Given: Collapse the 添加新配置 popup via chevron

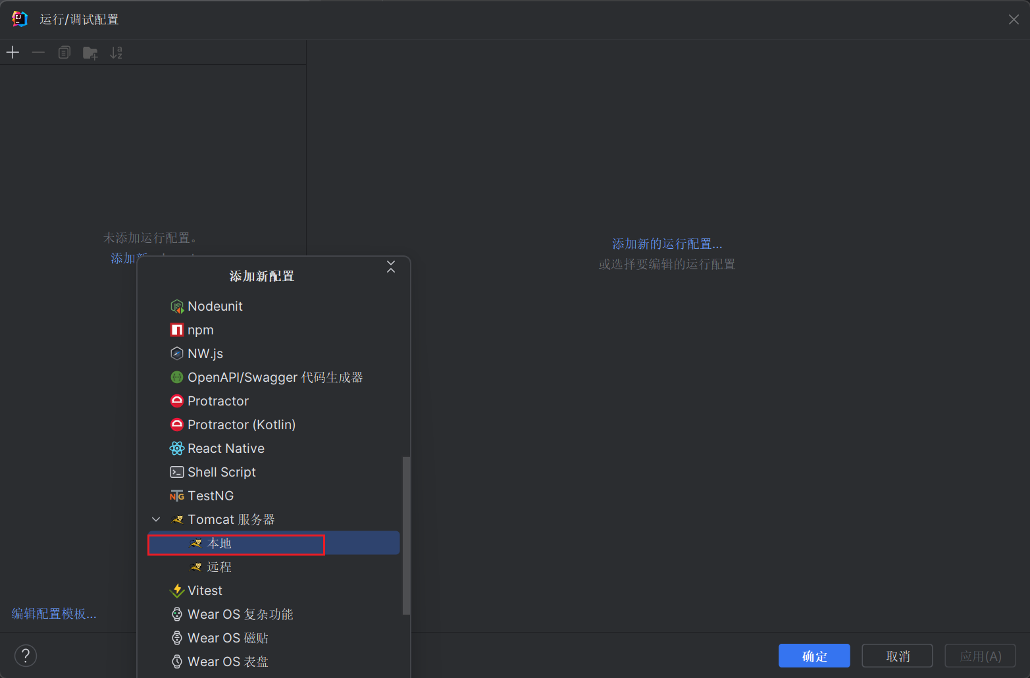Looking at the screenshot, I should [x=391, y=267].
